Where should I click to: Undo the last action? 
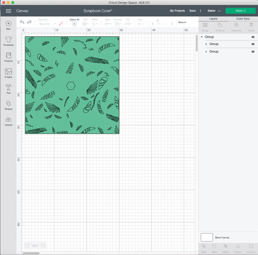point(22,22)
